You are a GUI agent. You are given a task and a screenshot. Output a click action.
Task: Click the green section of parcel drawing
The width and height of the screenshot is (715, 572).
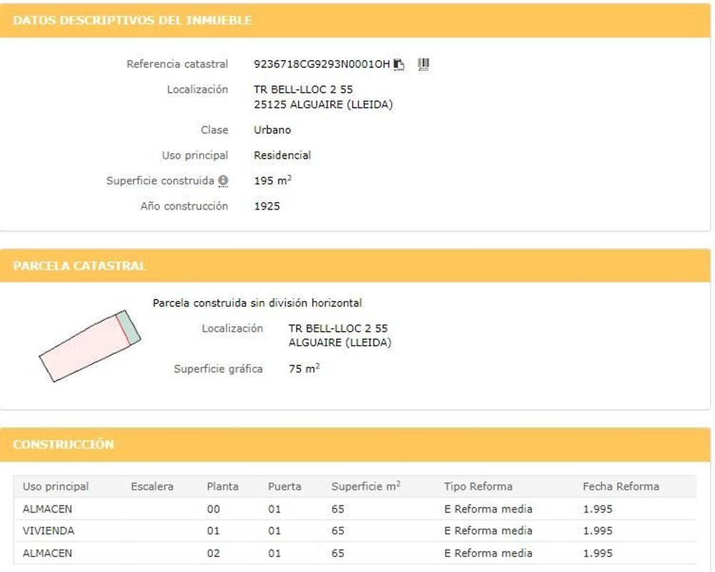(129, 327)
